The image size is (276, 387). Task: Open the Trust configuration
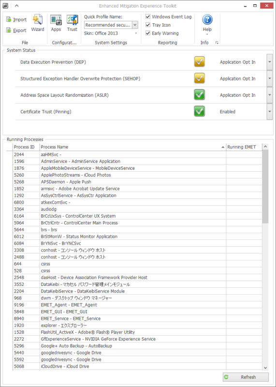point(72,23)
